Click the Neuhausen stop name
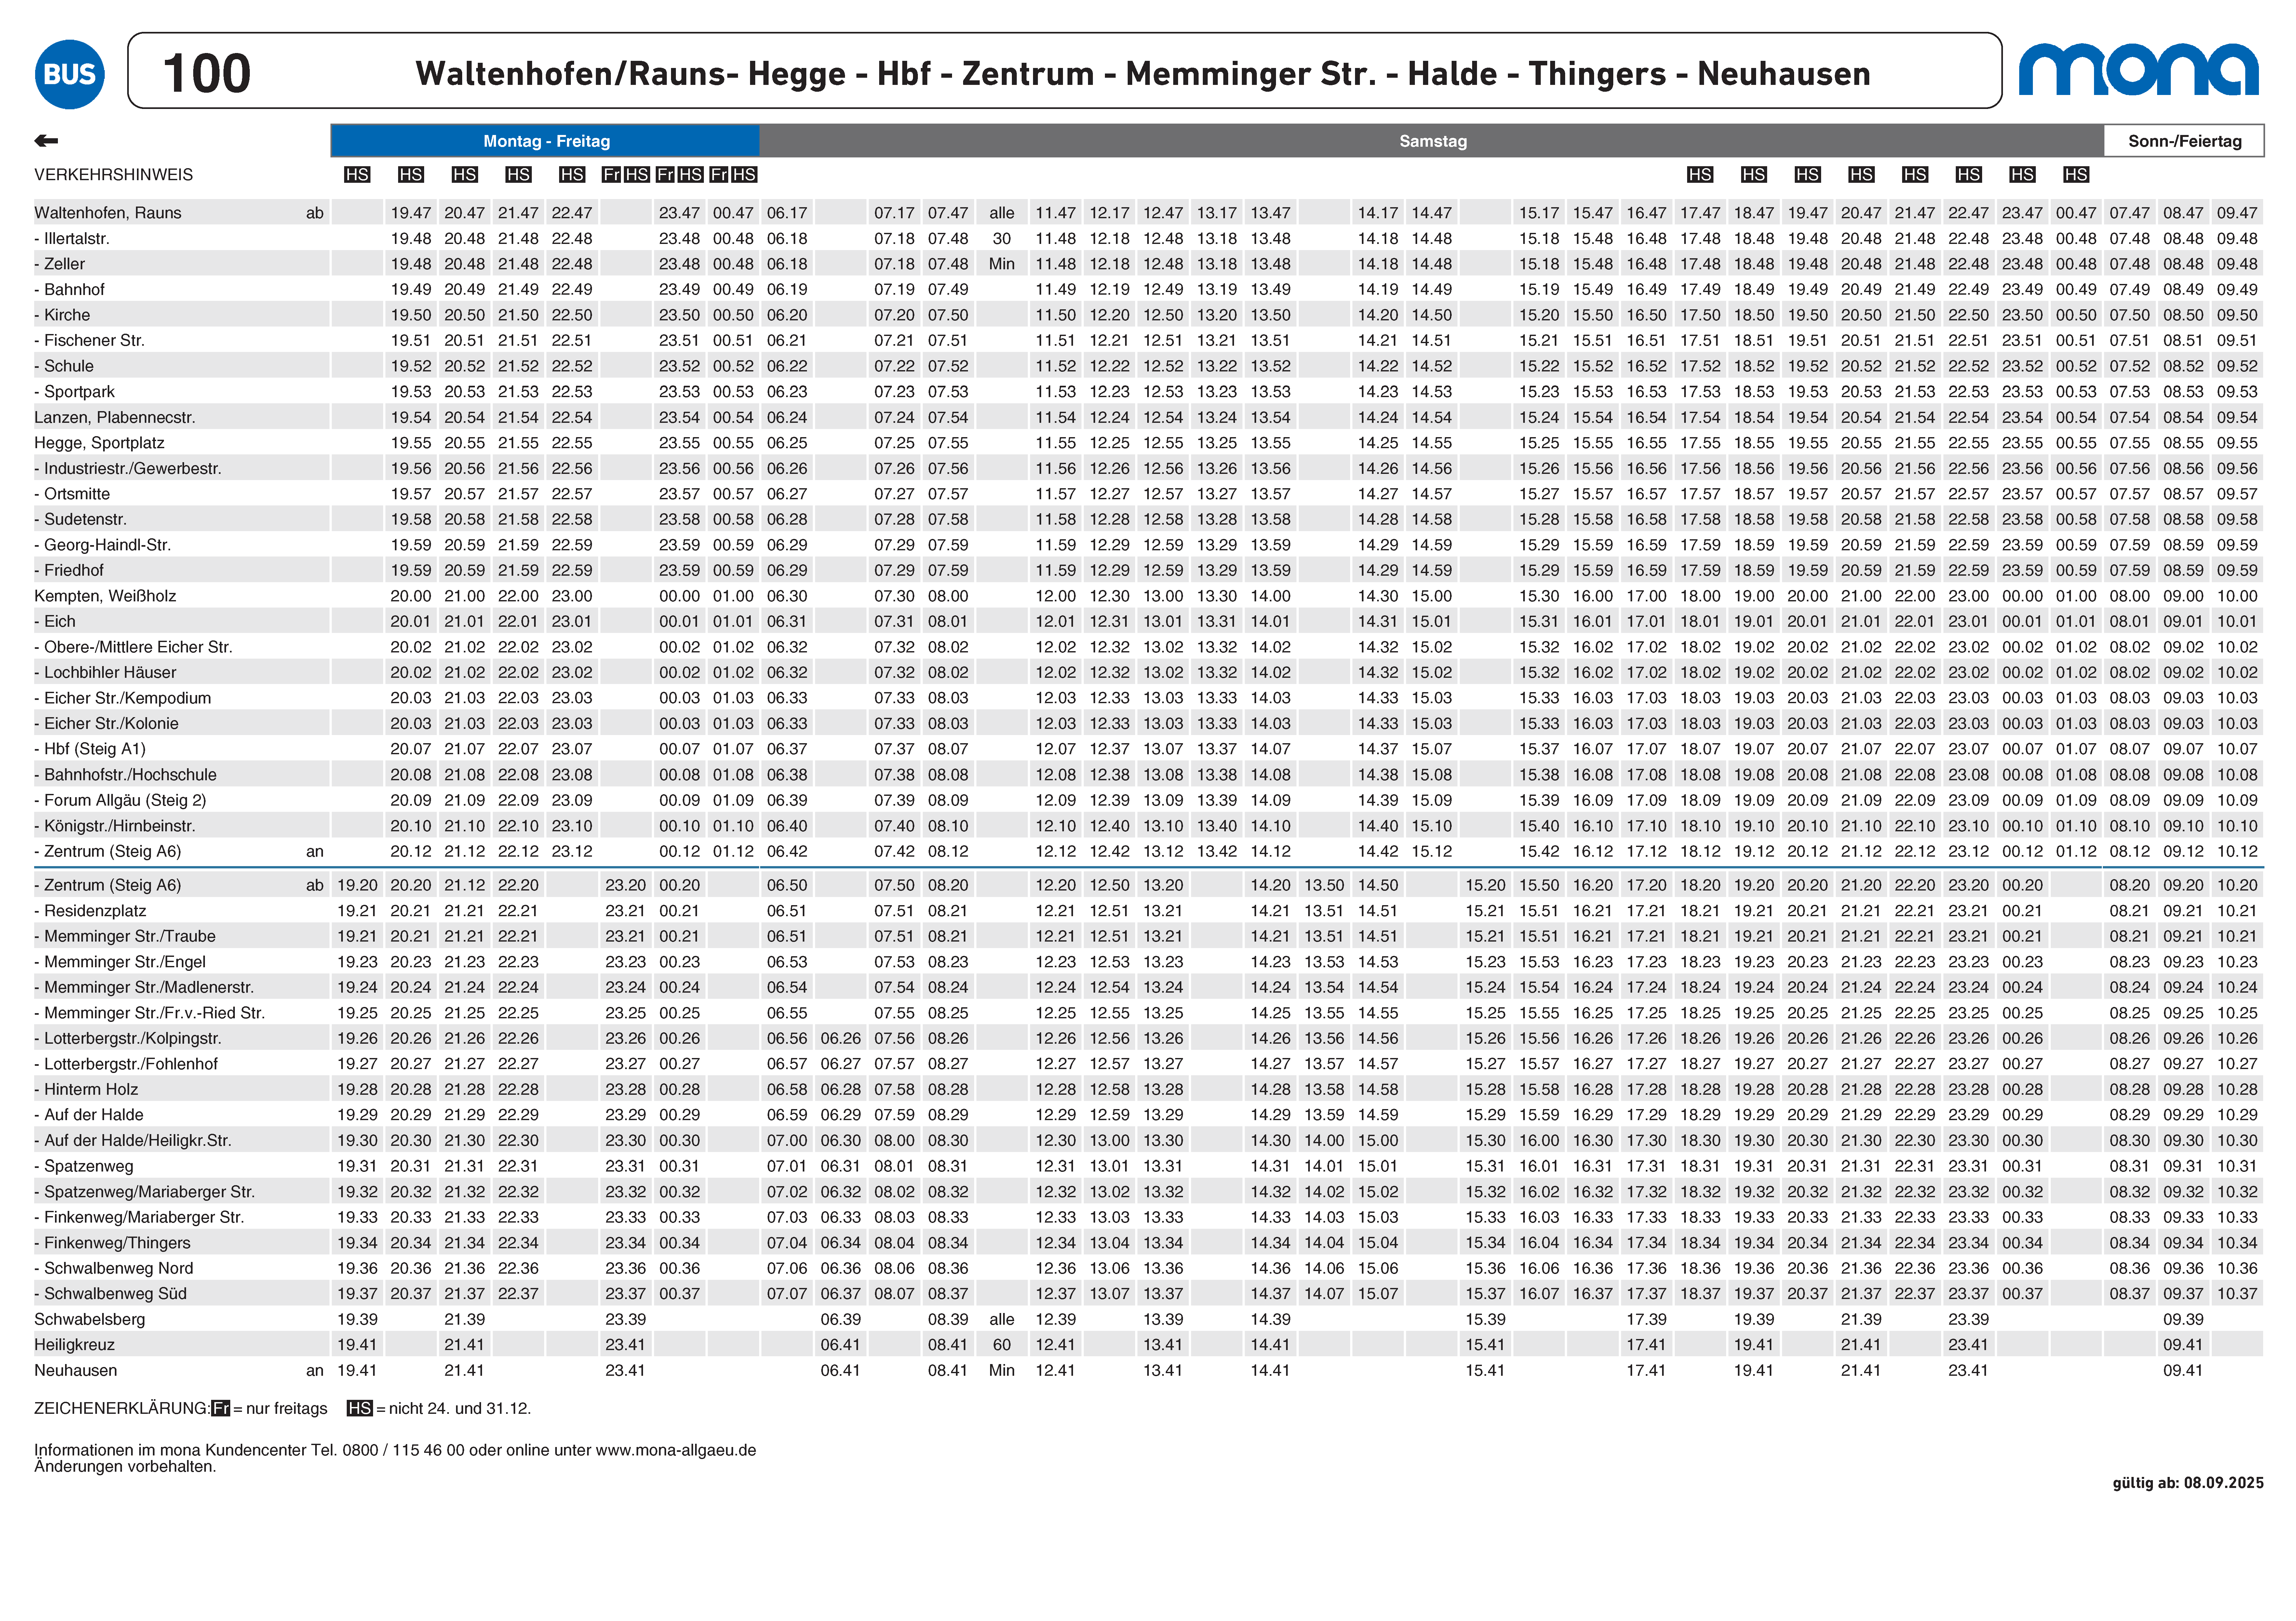2296x1621 pixels. click(76, 1371)
